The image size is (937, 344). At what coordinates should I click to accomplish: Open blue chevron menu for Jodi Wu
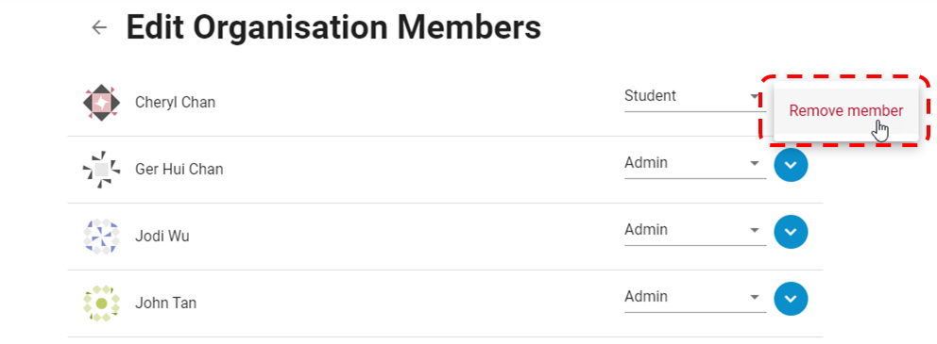click(791, 231)
